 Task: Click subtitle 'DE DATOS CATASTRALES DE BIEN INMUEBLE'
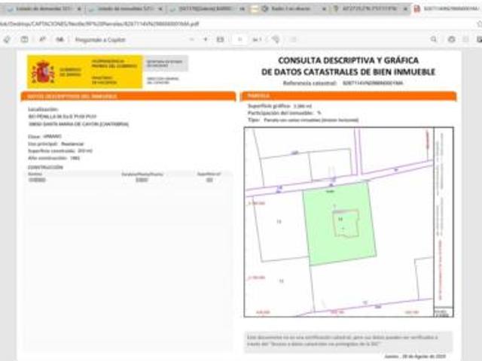(x=348, y=72)
